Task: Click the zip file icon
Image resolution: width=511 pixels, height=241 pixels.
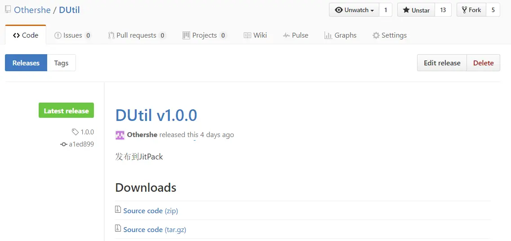Action: (x=118, y=210)
